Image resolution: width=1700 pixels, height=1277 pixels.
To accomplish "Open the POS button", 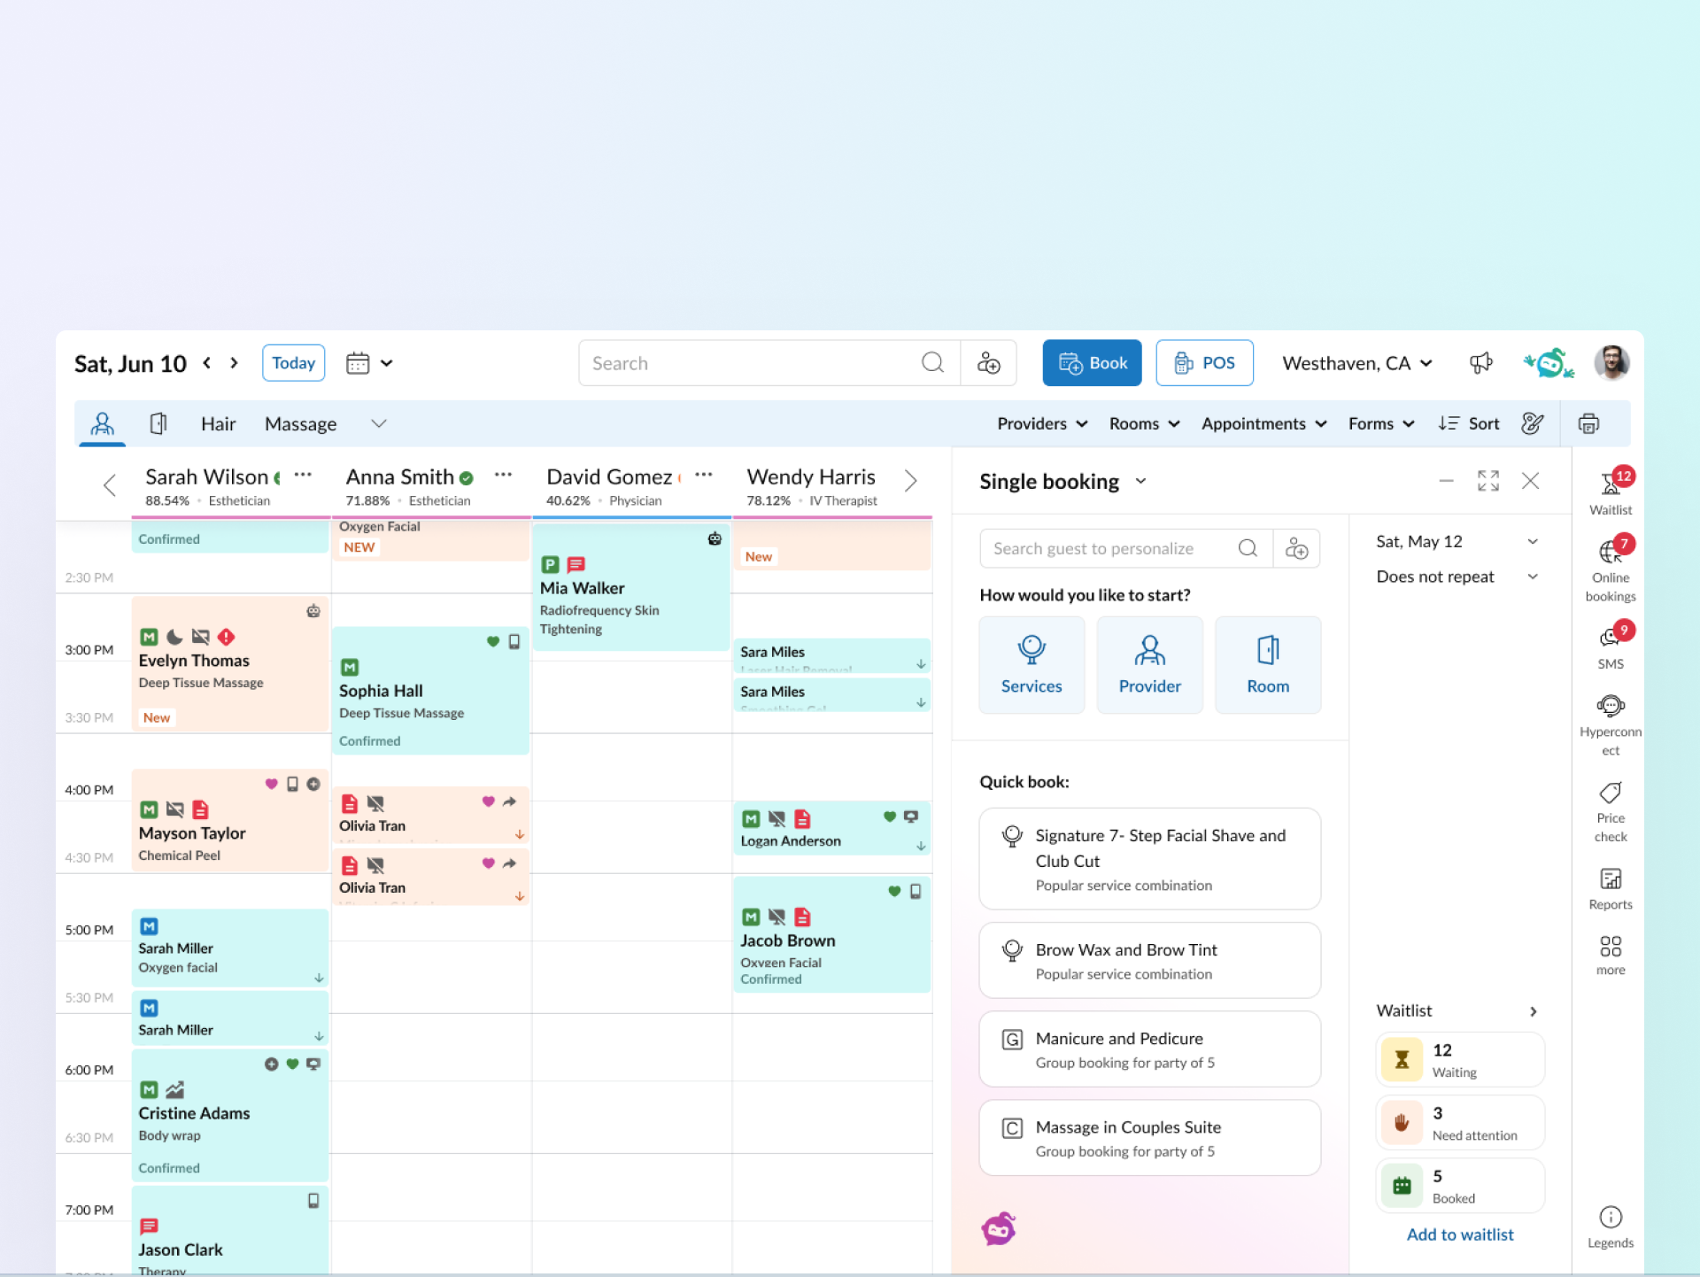I will (x=1204, y=363).
